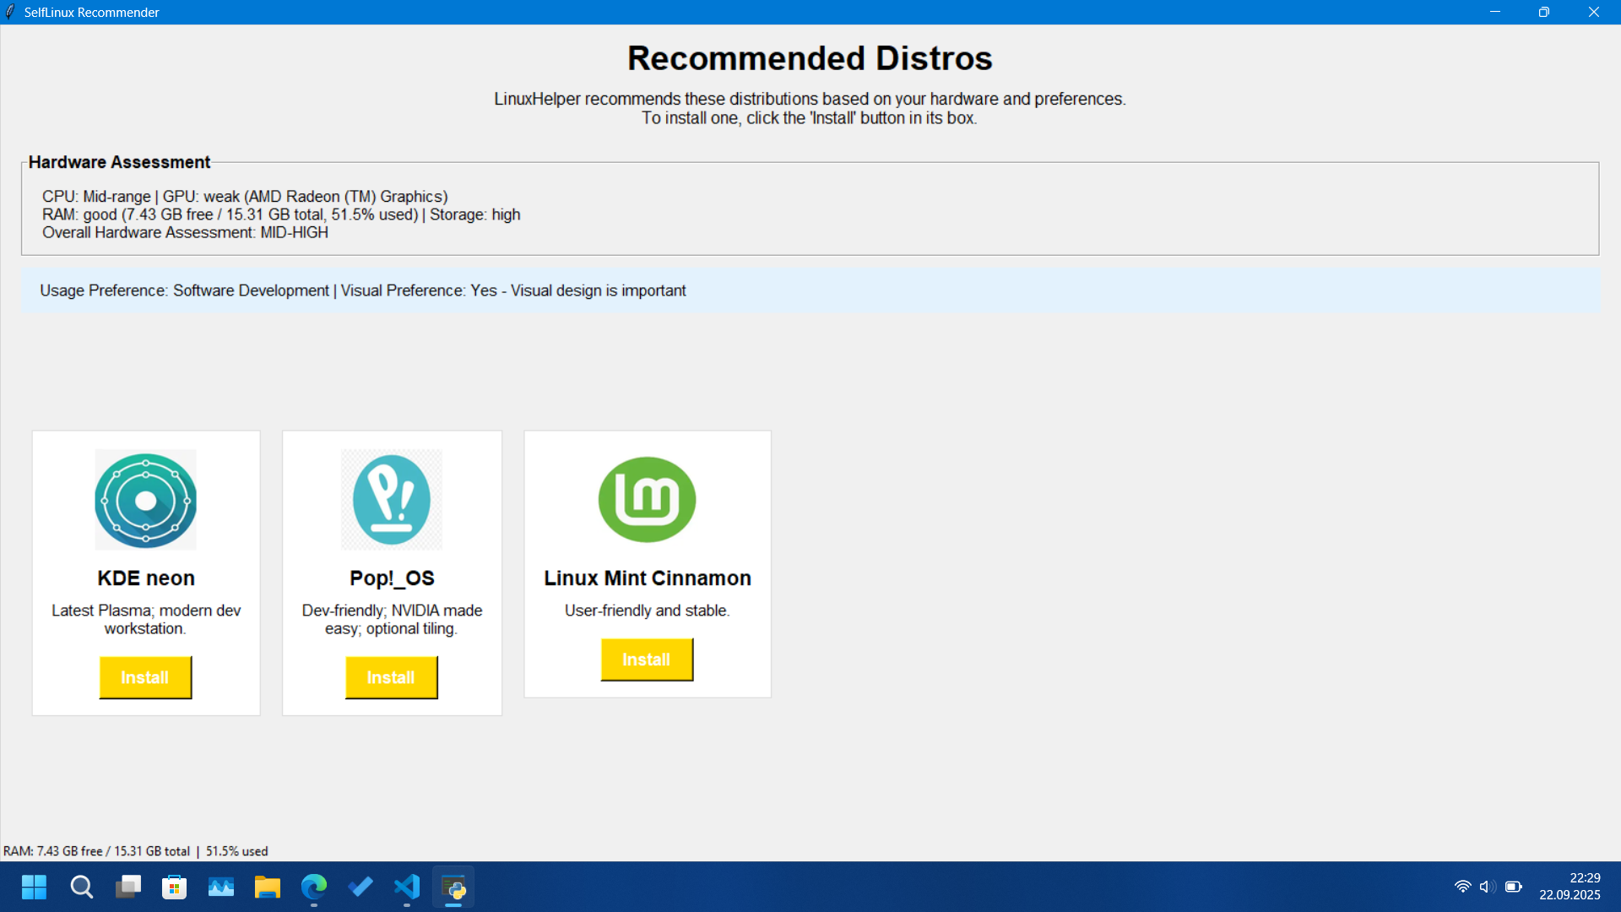The width and height of the screenshot is (1621, 912).
Task: Install the KDE neon distribution
Action: (145, 676)
